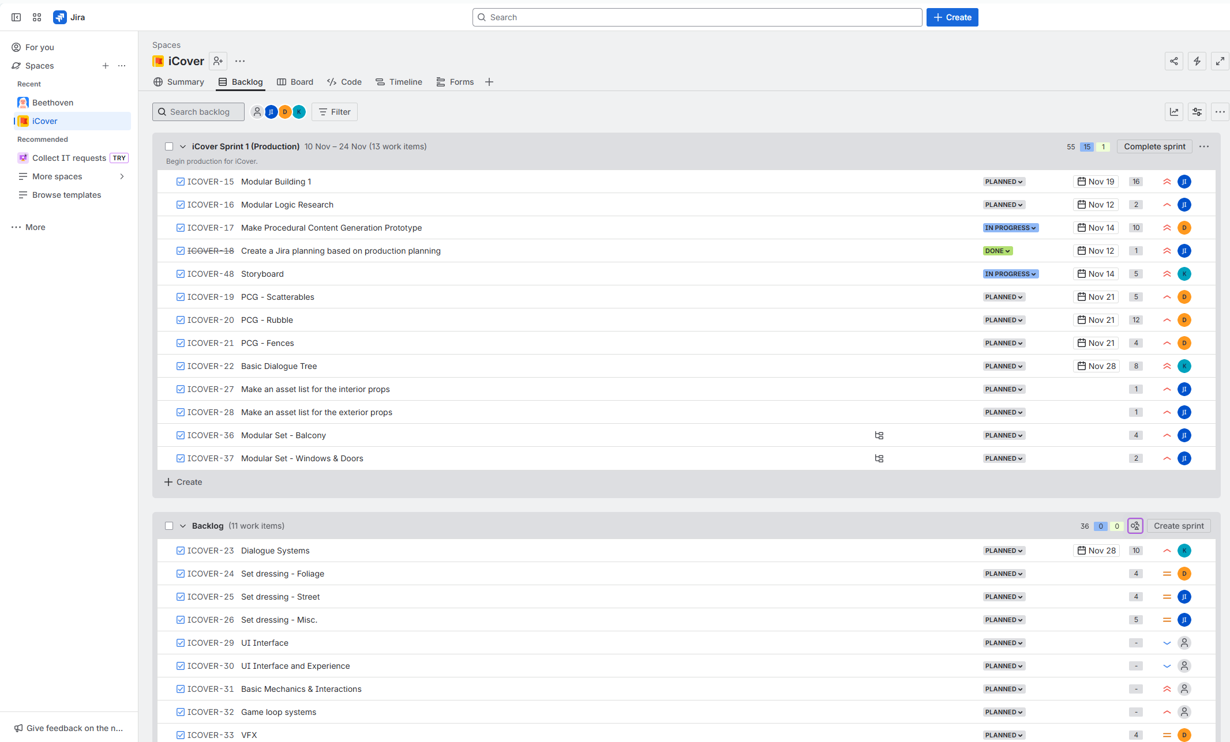Tick the ICOVER-22 task type checkbox icon
Screen dimensions: 1230x742
(181, 366)
